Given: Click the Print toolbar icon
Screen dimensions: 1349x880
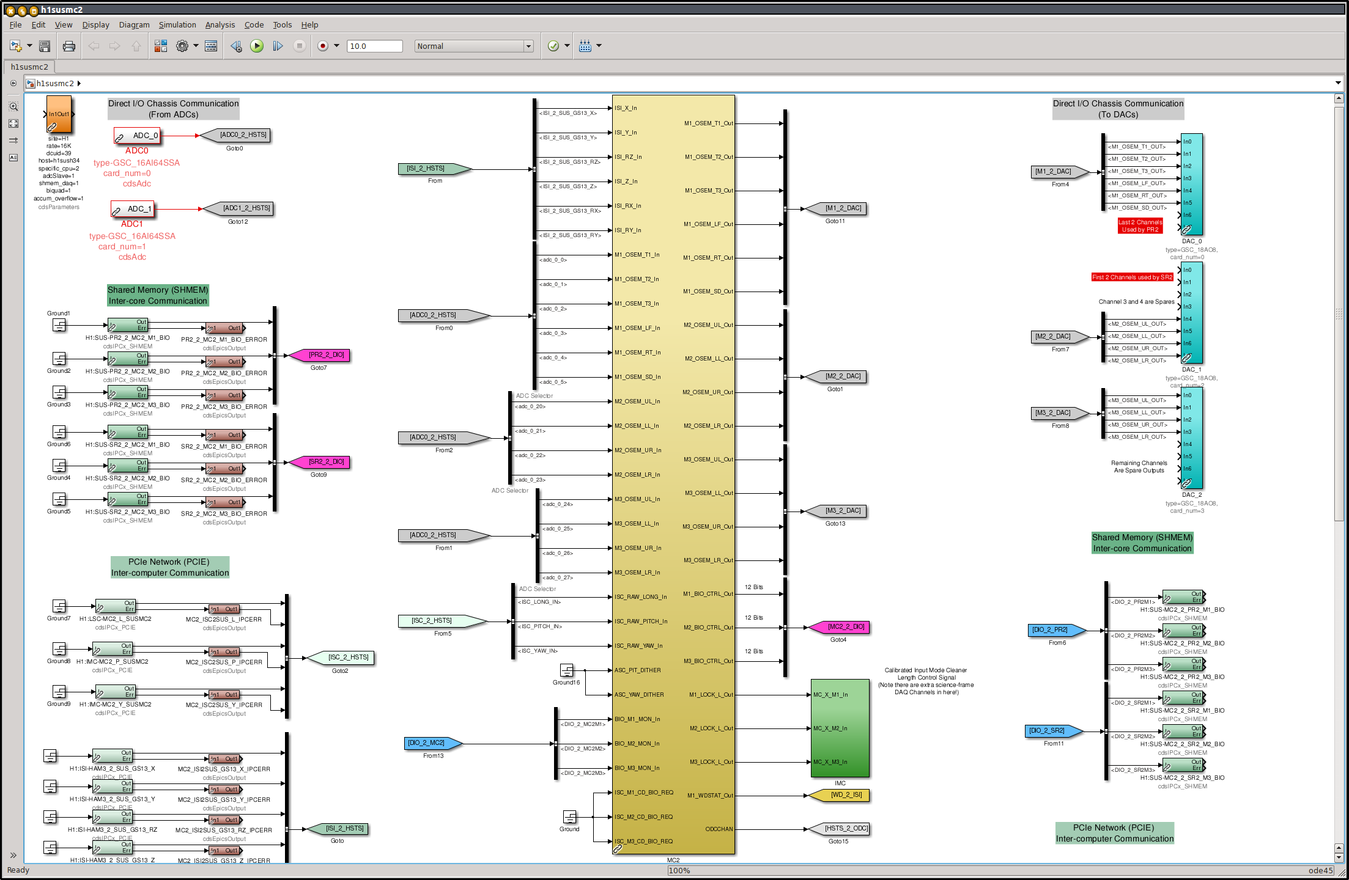Looking at the screenshot, I should pyautogui.click(x=69, y=46).
